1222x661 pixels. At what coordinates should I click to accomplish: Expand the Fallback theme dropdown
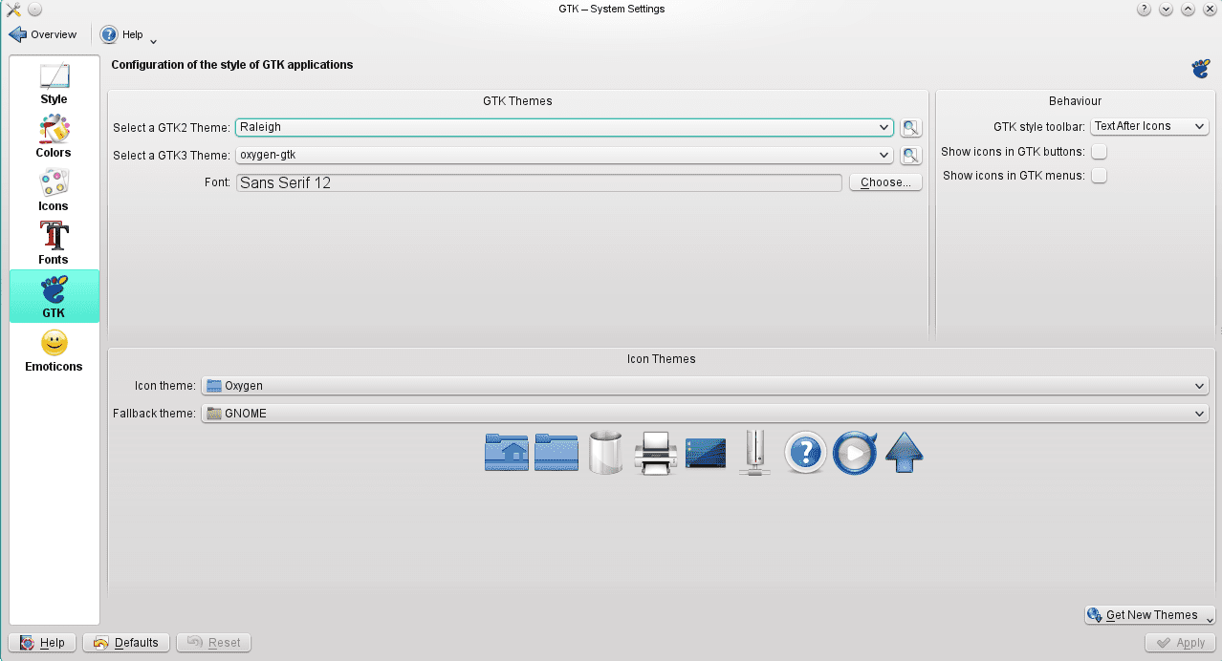pyautogui.click(x=705, y=414)
